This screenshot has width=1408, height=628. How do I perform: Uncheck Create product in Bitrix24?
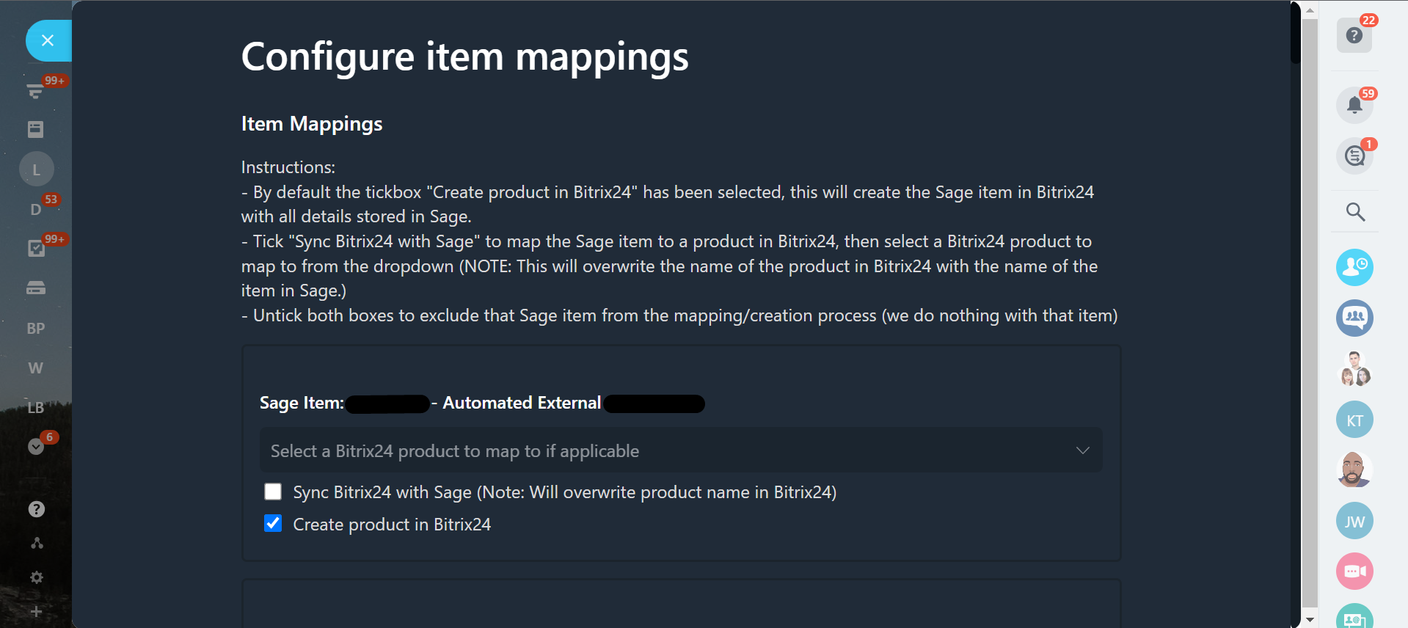pyautogui.click(x=273, y=524)
